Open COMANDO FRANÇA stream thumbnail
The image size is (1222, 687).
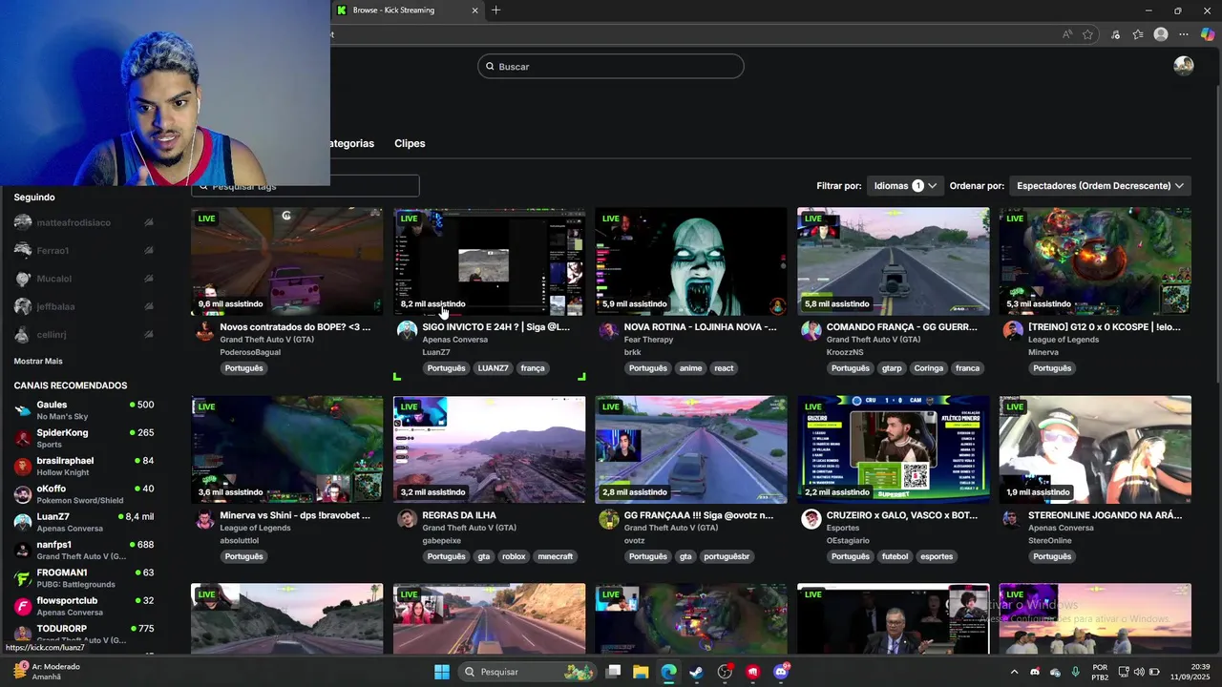tap(894, 261)
